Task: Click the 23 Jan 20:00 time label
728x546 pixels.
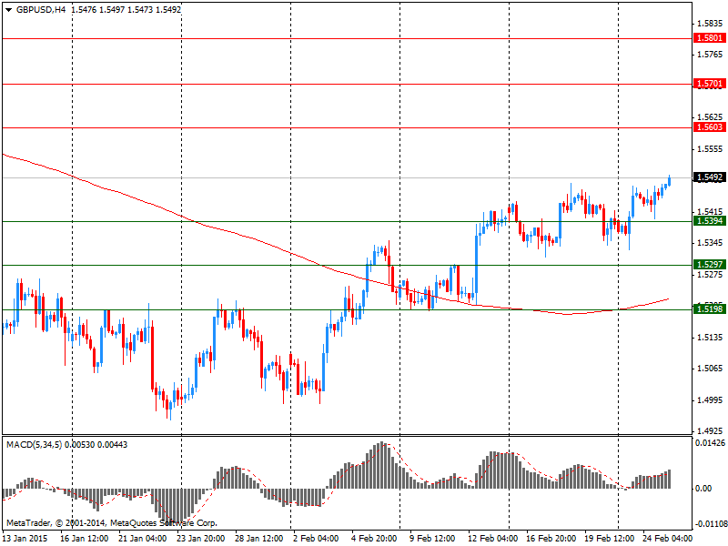Action: coord(200,539)
